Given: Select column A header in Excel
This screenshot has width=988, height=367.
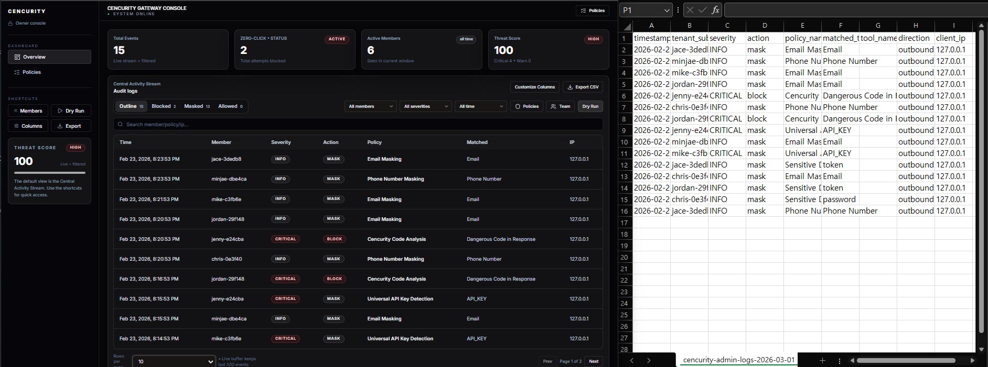Looking at the screenshot, I should tap(651, 25).
